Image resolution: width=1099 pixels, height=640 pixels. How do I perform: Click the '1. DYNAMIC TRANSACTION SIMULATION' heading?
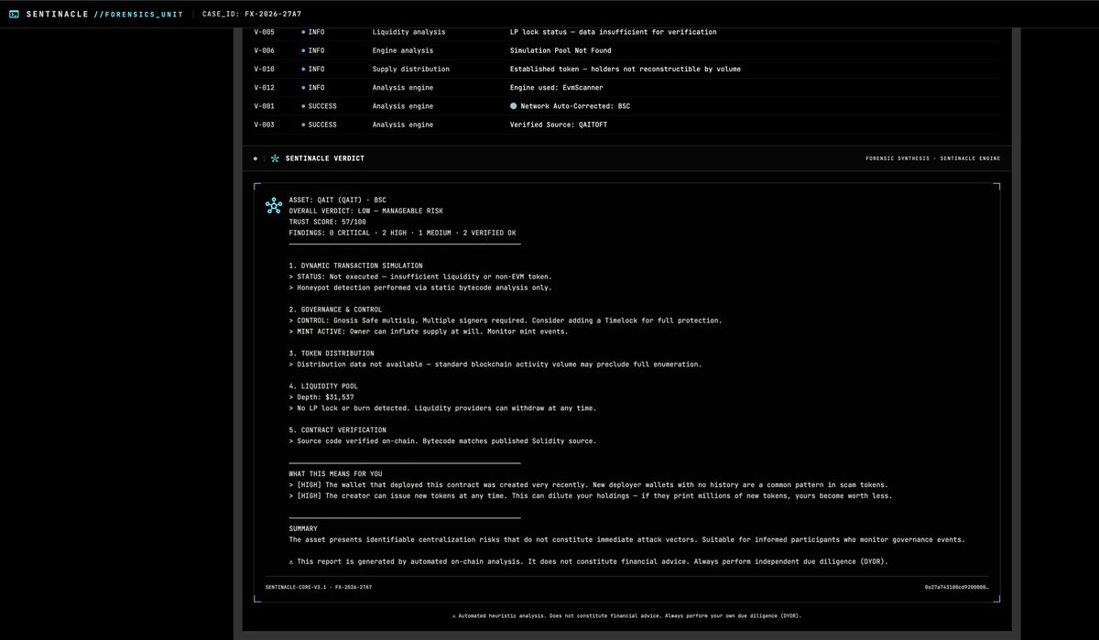click(355, 266)
